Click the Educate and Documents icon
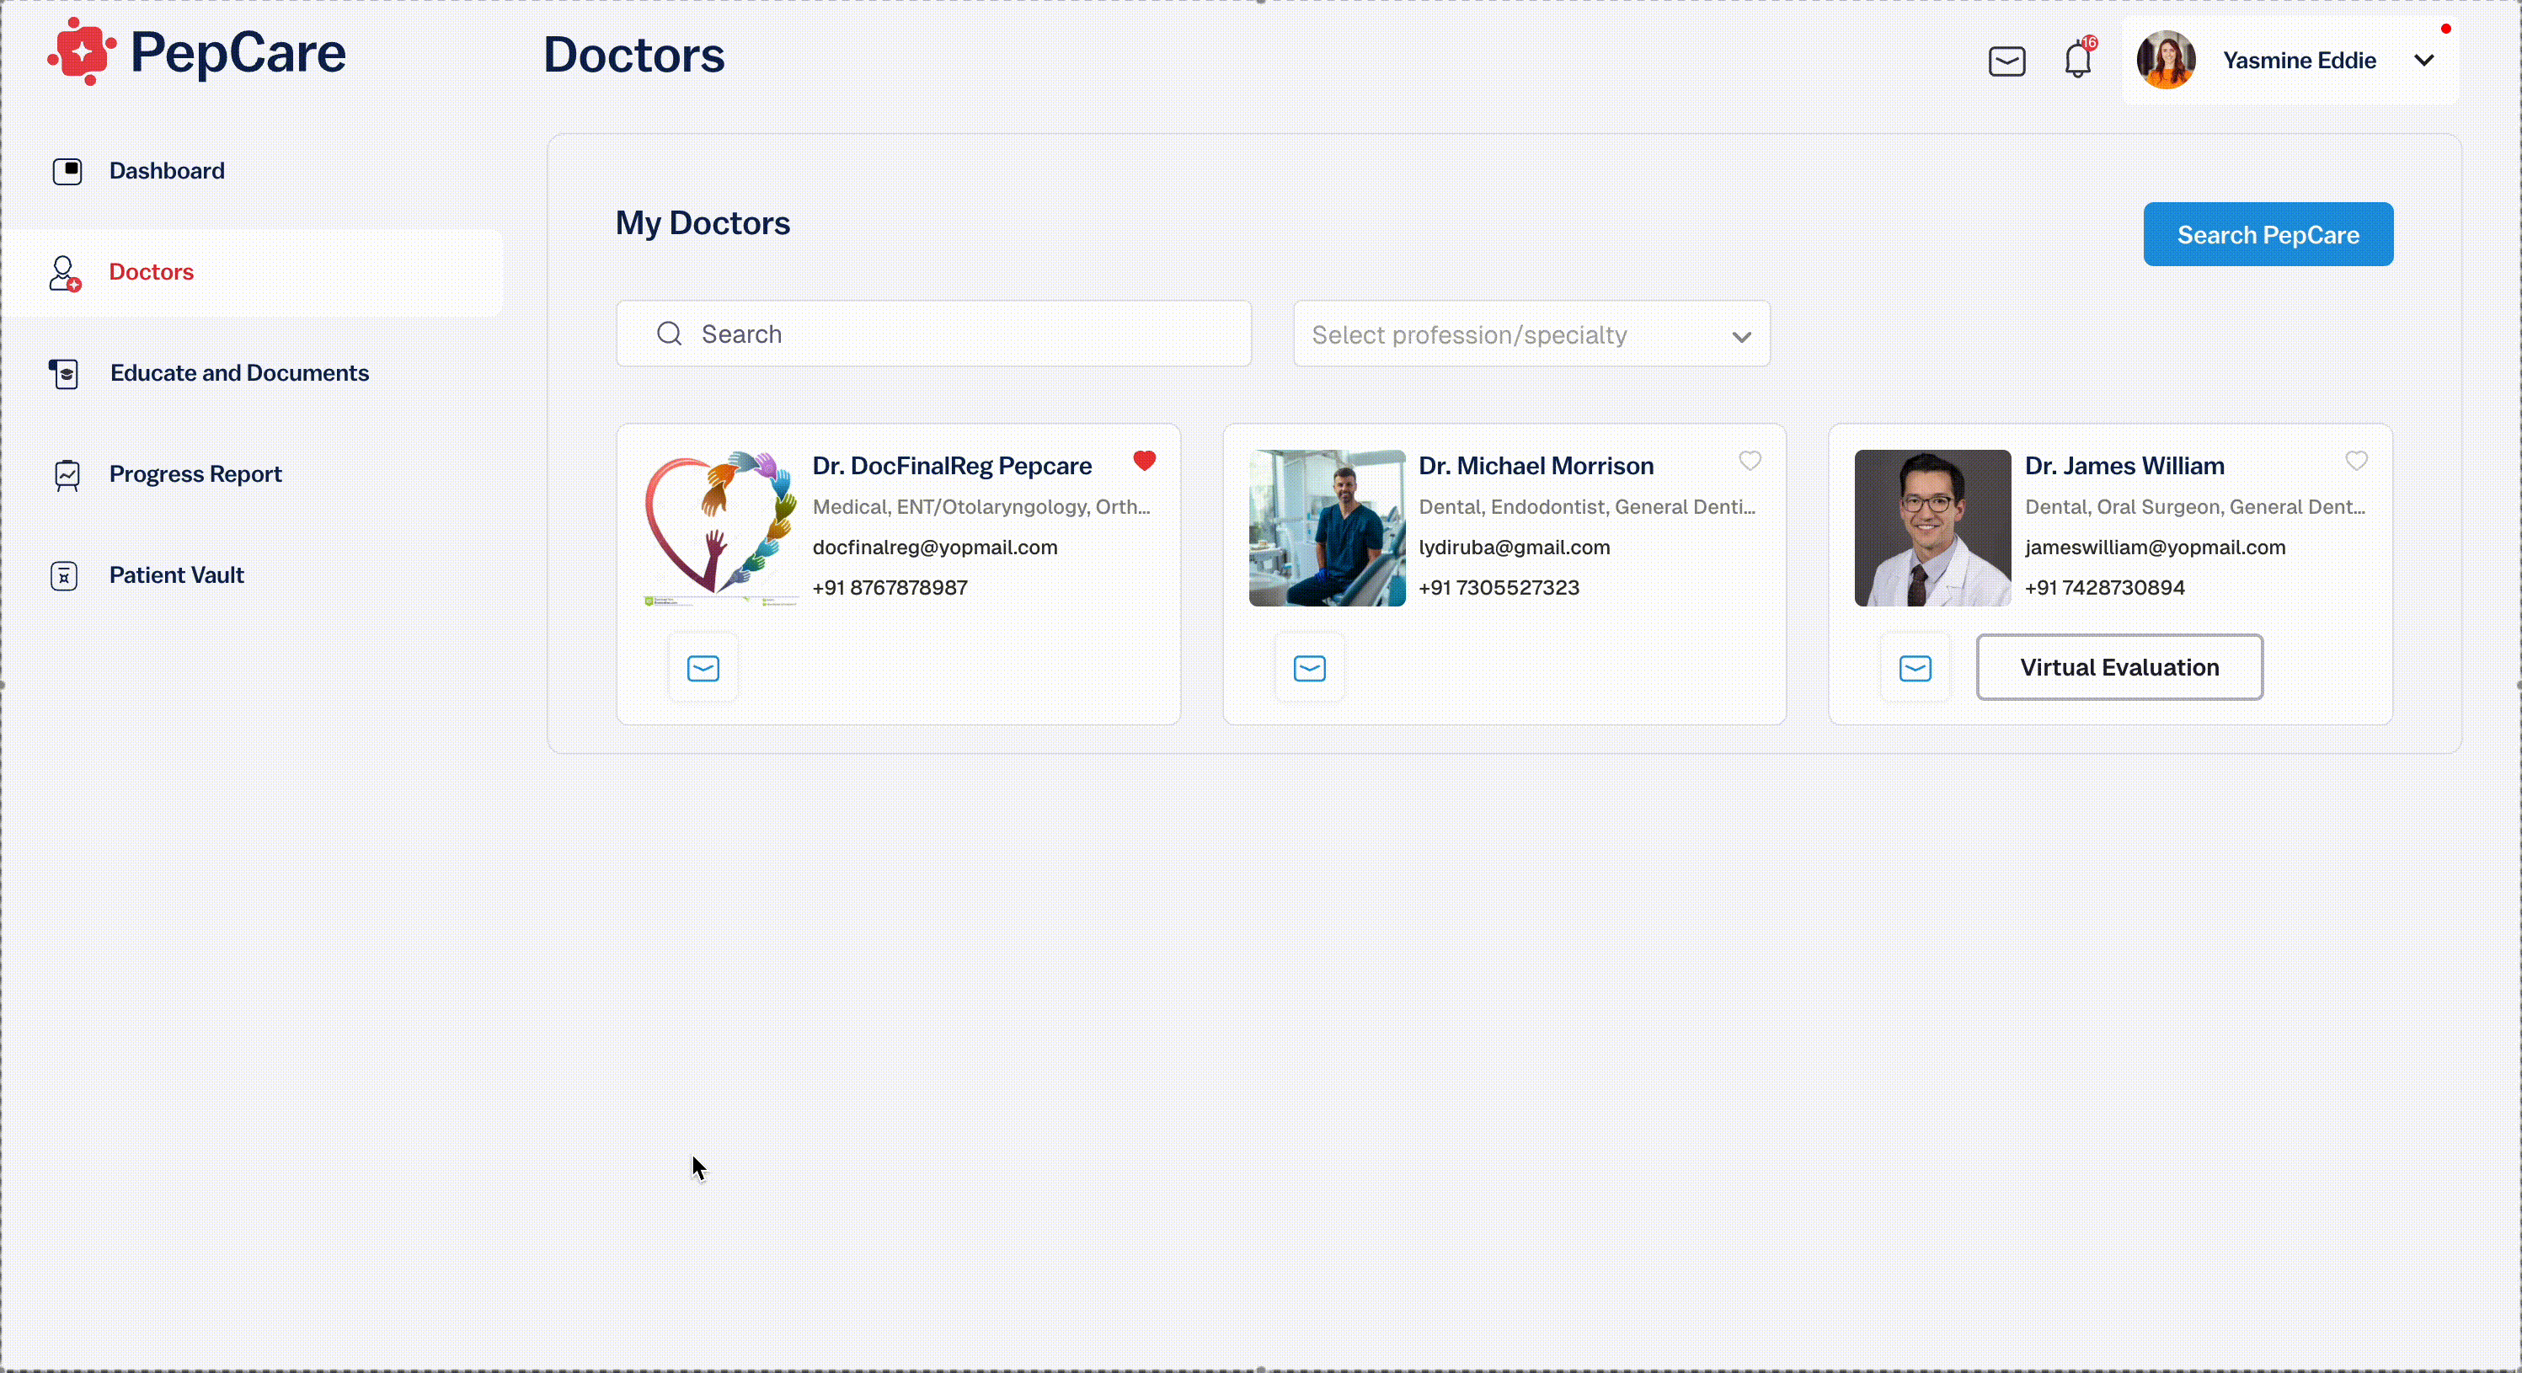The image size is (2522, 1373). 65,373
